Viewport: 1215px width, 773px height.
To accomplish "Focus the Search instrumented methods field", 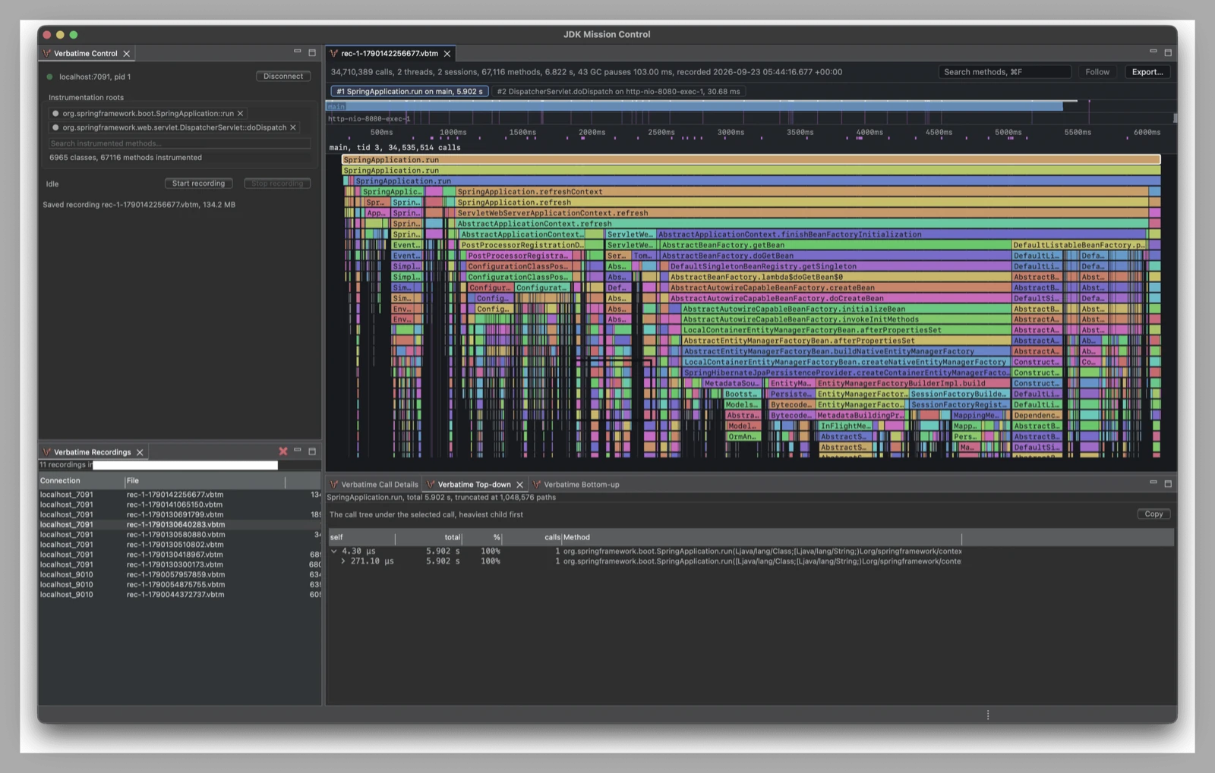I will coord(179,143).
